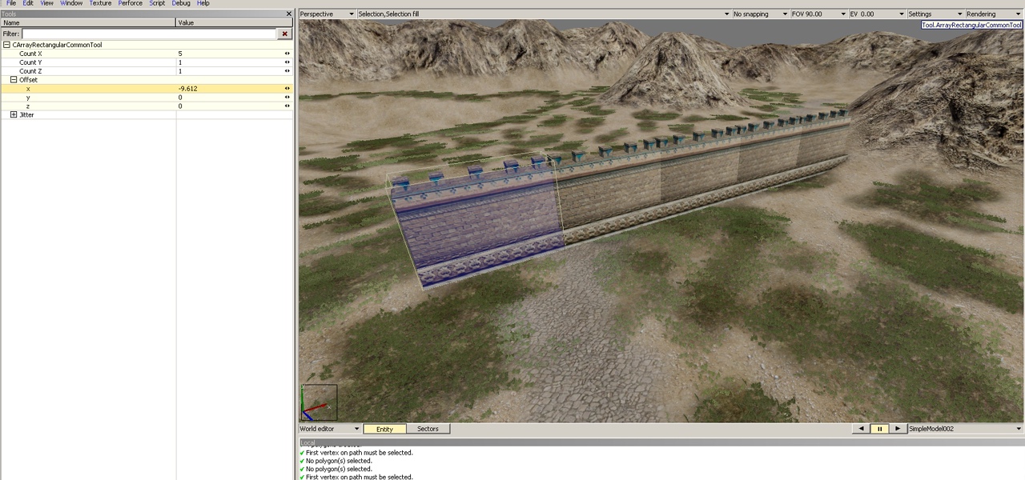Viewport: 1025px width, 480px height.
Task: Click the Local log panel header
Action: click(x=661, y=442)
